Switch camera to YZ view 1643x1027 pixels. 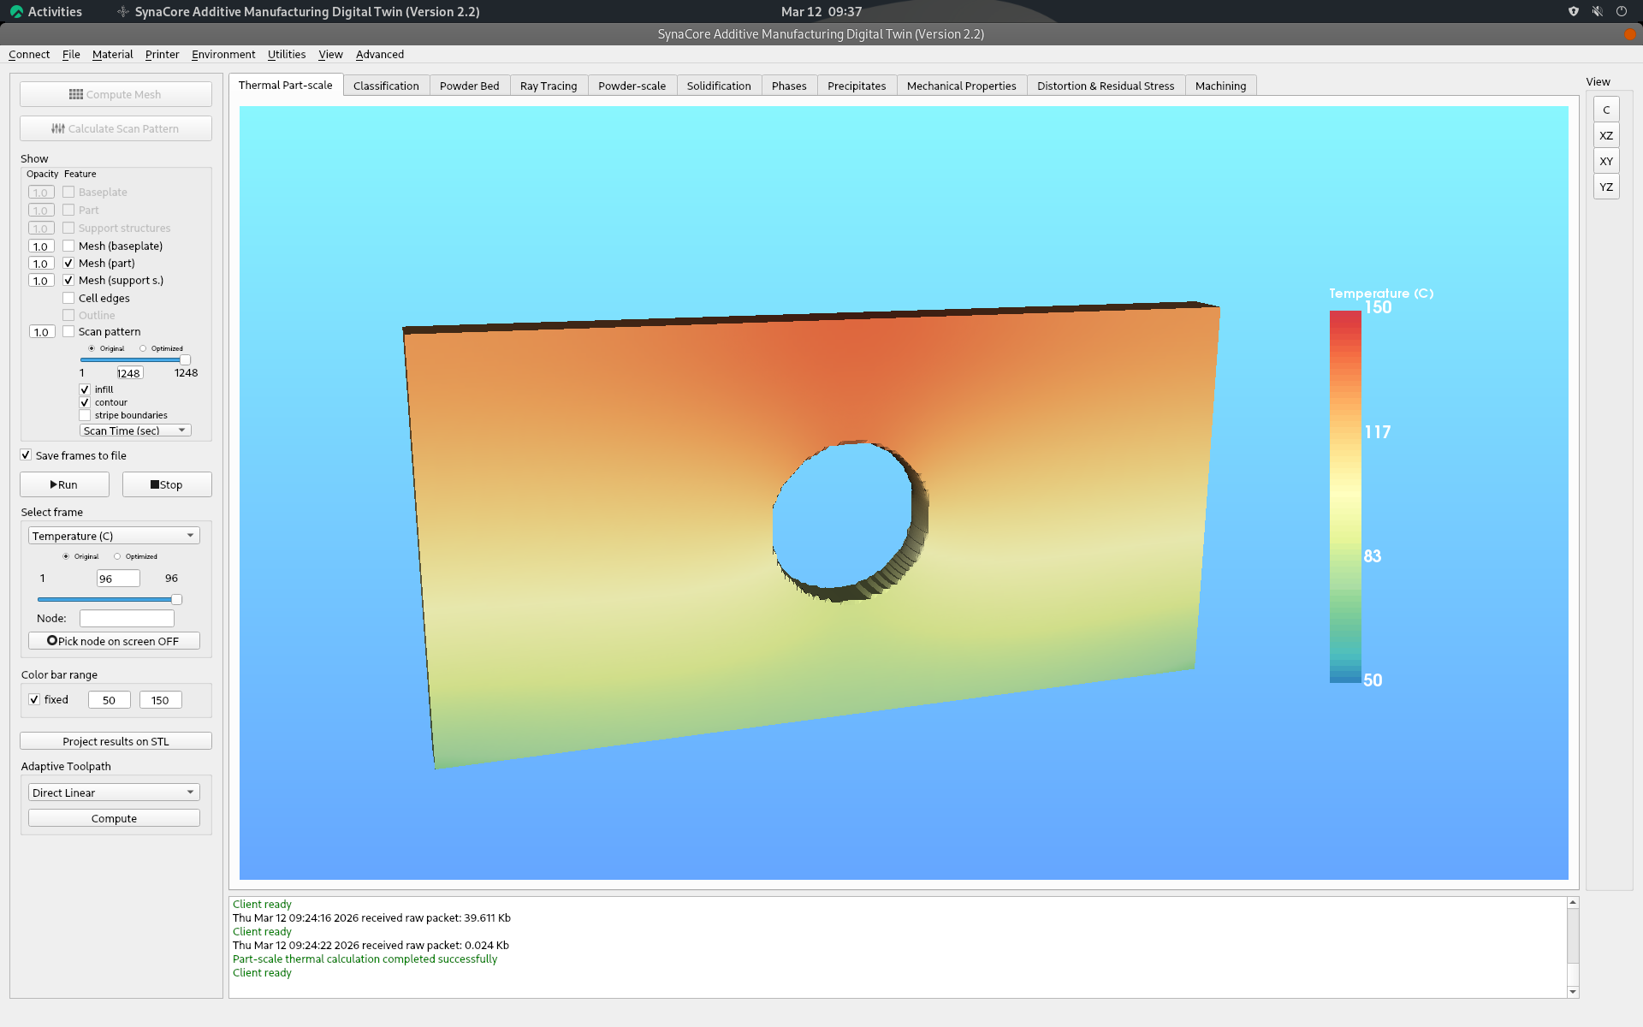pyautogui.click(x=1606, y=187)
